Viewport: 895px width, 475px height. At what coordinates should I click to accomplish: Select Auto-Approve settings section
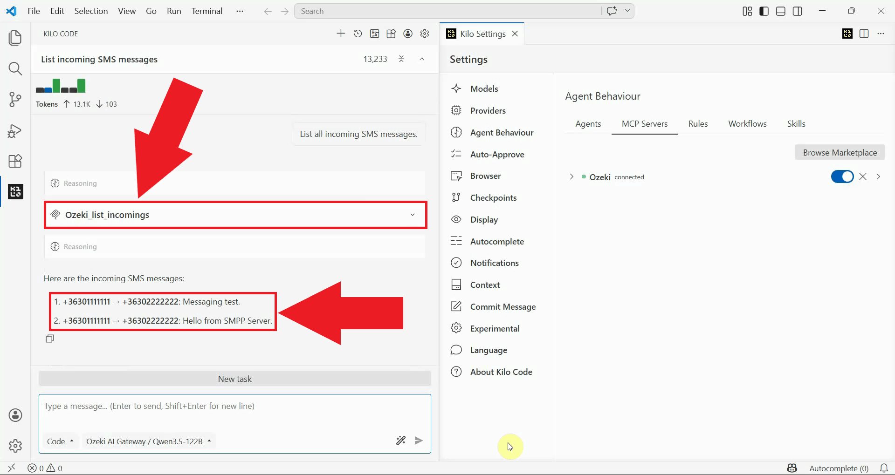click(497, 154)
